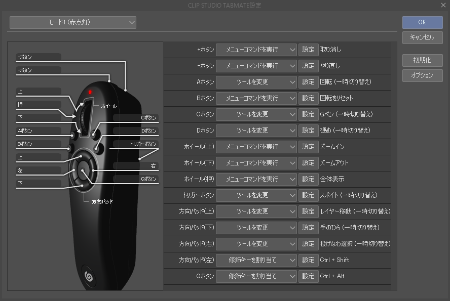Click the 初期化 reset button

pyautogui.click(x=422, y=60)
